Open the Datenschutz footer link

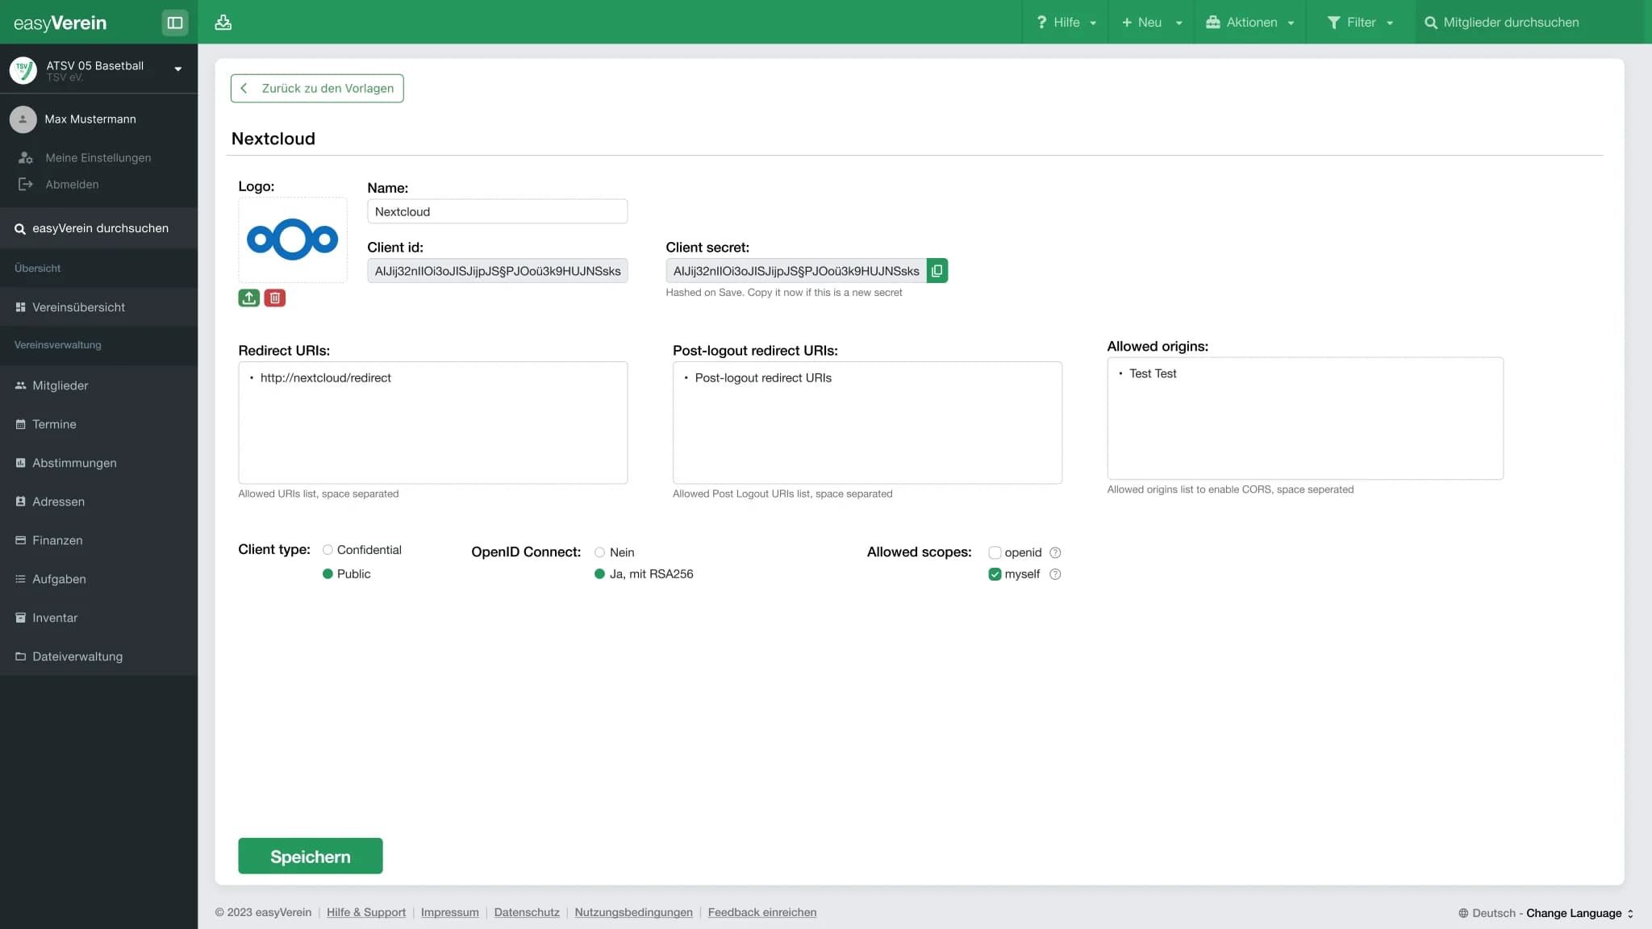point(527,913)
